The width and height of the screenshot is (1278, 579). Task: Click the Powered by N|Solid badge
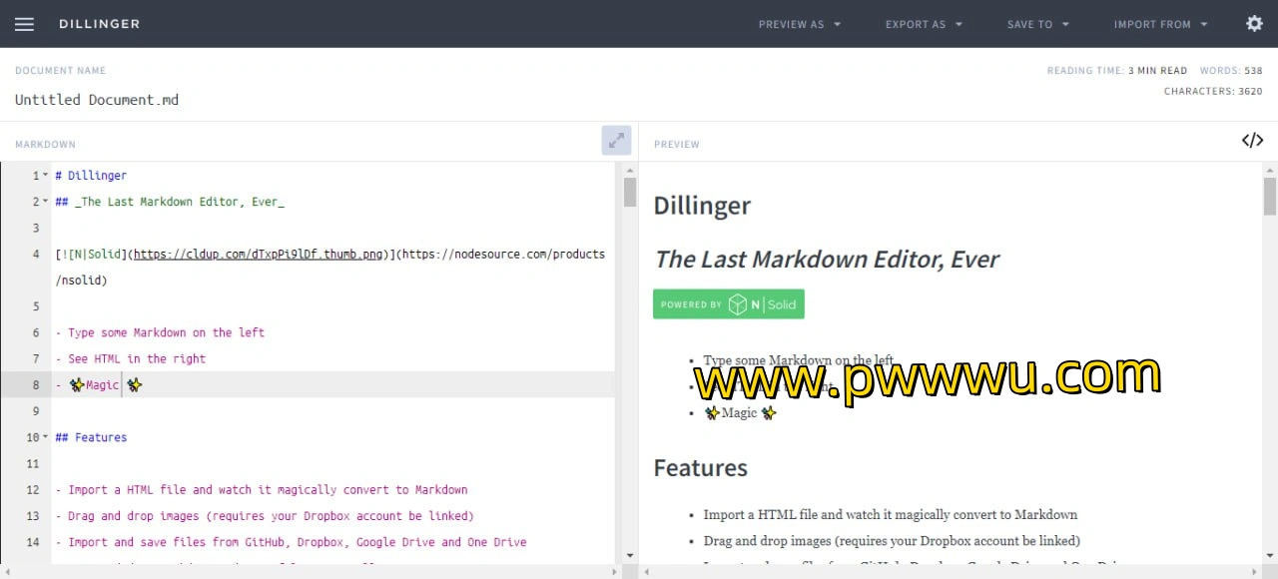(729, 304)
